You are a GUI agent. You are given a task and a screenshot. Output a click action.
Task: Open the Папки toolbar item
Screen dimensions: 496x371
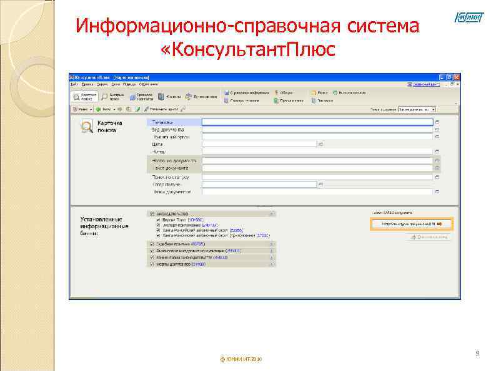tap(319, 93)
